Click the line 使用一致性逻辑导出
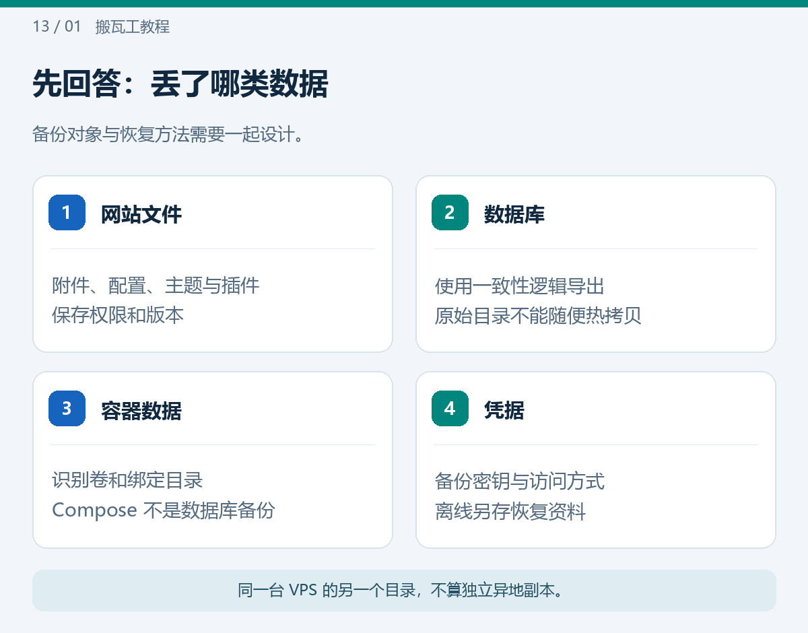The height and width of the screenshot is (633, 808). pyautogui.click(x=520, y=286)
